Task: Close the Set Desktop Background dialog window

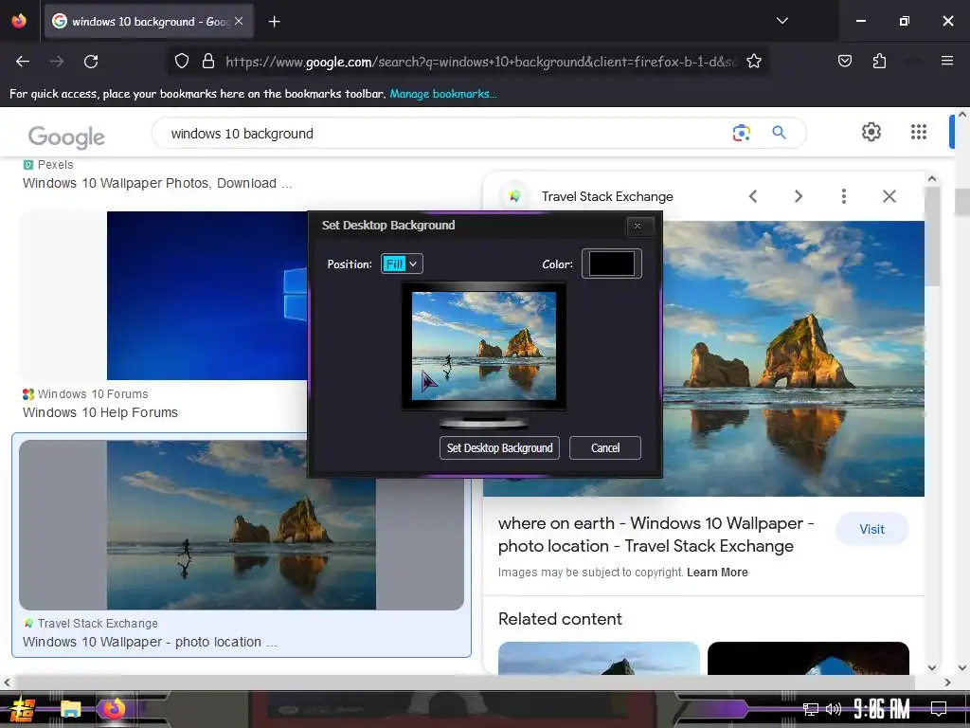Action: click(x=638, y=226)
